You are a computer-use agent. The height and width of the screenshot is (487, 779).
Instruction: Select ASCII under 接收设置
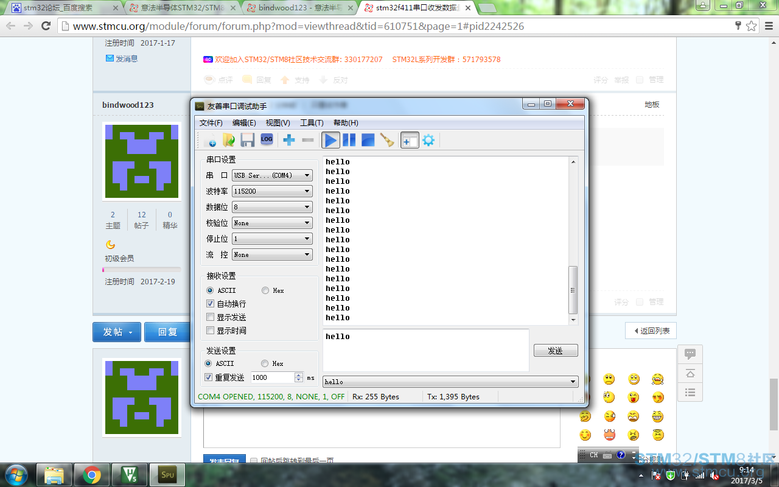[x=210, y=290]
